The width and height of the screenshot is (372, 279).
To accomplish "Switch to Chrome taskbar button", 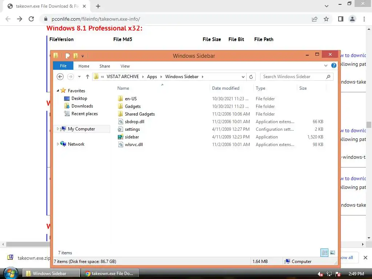I will point(110,273).
